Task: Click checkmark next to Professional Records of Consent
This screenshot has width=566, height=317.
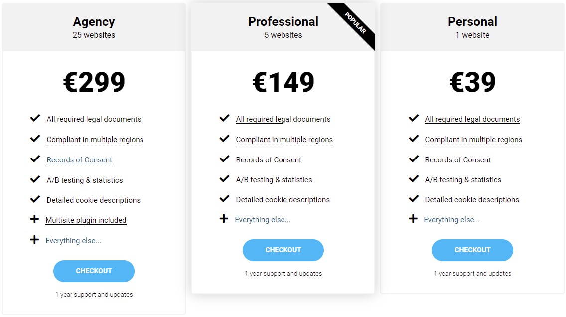Action: (224, 159)
